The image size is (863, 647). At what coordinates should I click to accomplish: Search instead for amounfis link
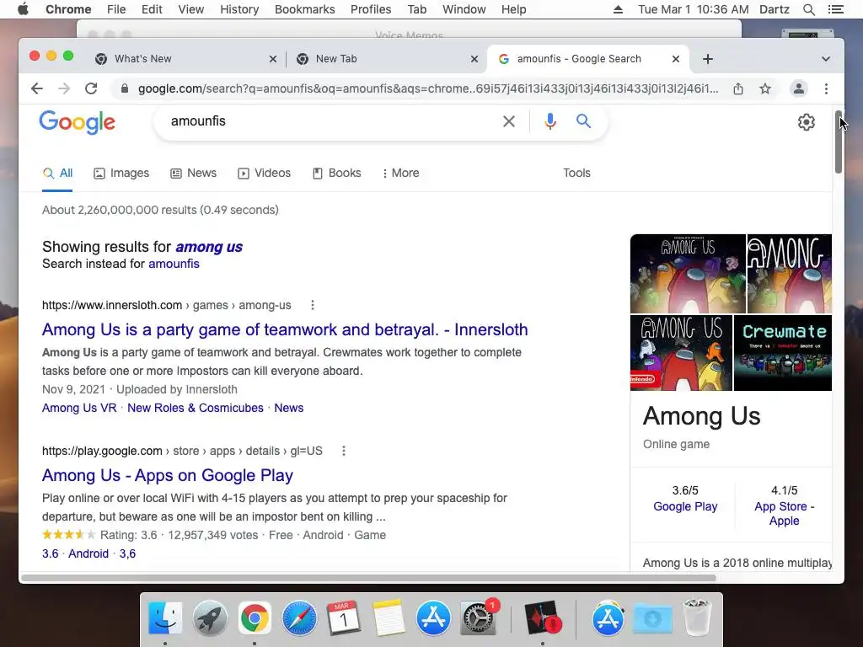click(174, 264)
